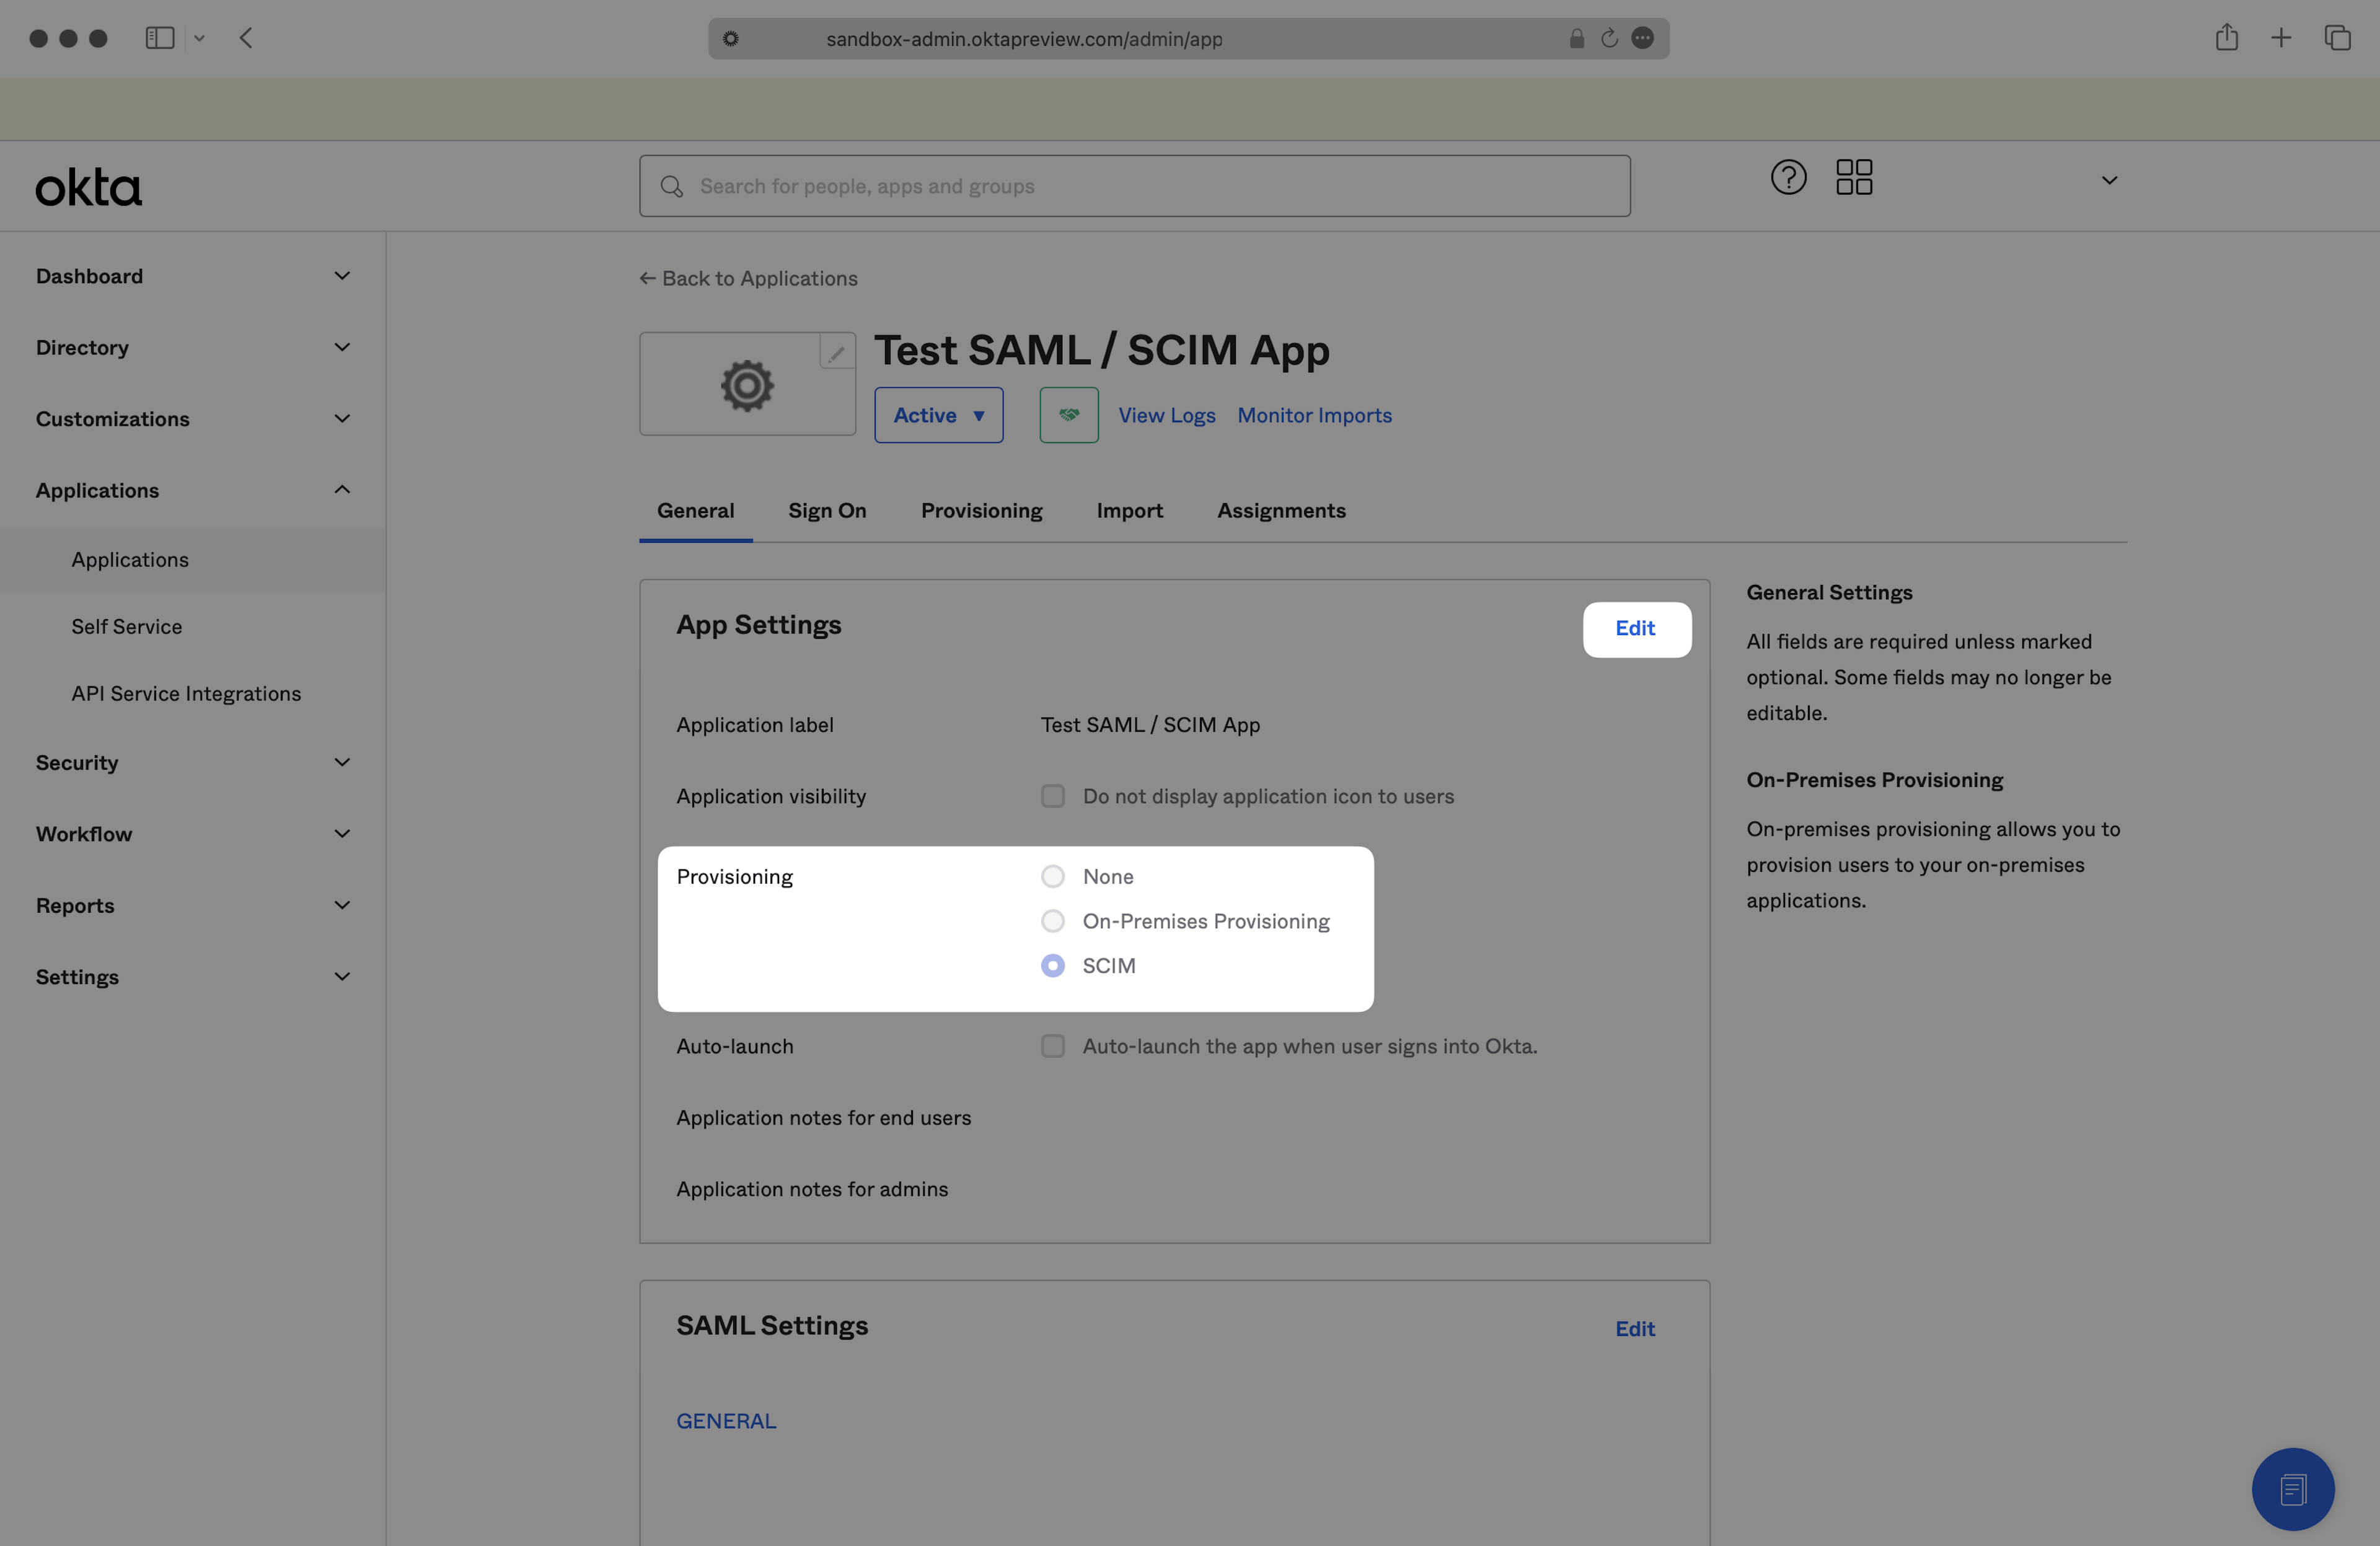Select the None provisioning radio button
Viewport: 2380px width, 1546px height.
1052,877
